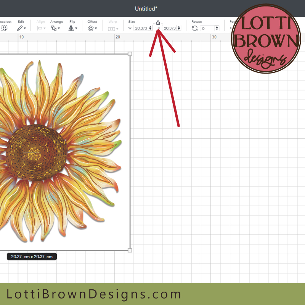
Task: Click the bottom-right resize handle of sunflower
Action: click(x=130, y=250)
